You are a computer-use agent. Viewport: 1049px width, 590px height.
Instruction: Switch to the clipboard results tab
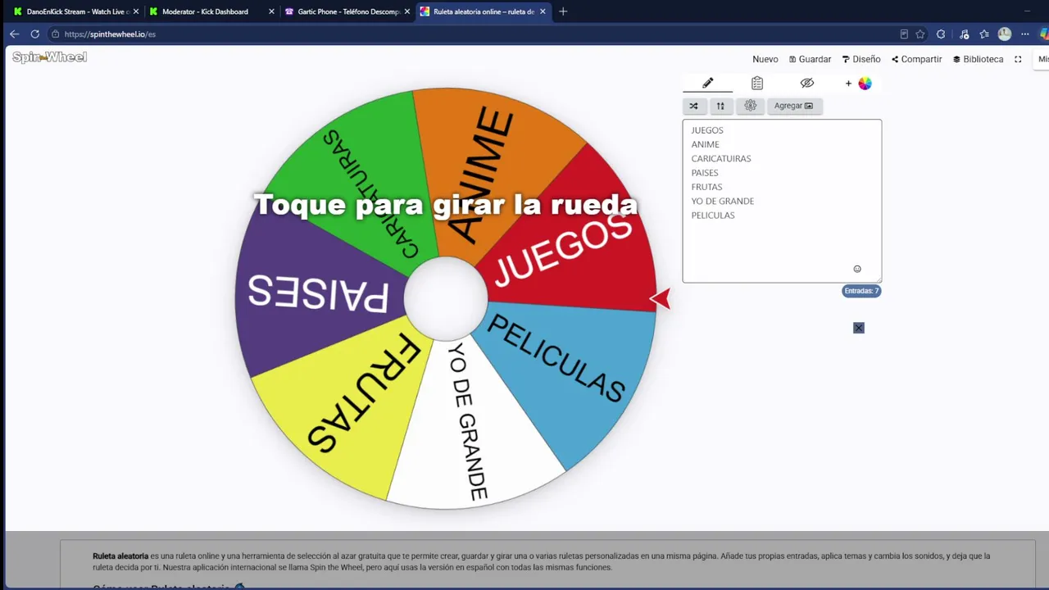[x=757, y=83]
